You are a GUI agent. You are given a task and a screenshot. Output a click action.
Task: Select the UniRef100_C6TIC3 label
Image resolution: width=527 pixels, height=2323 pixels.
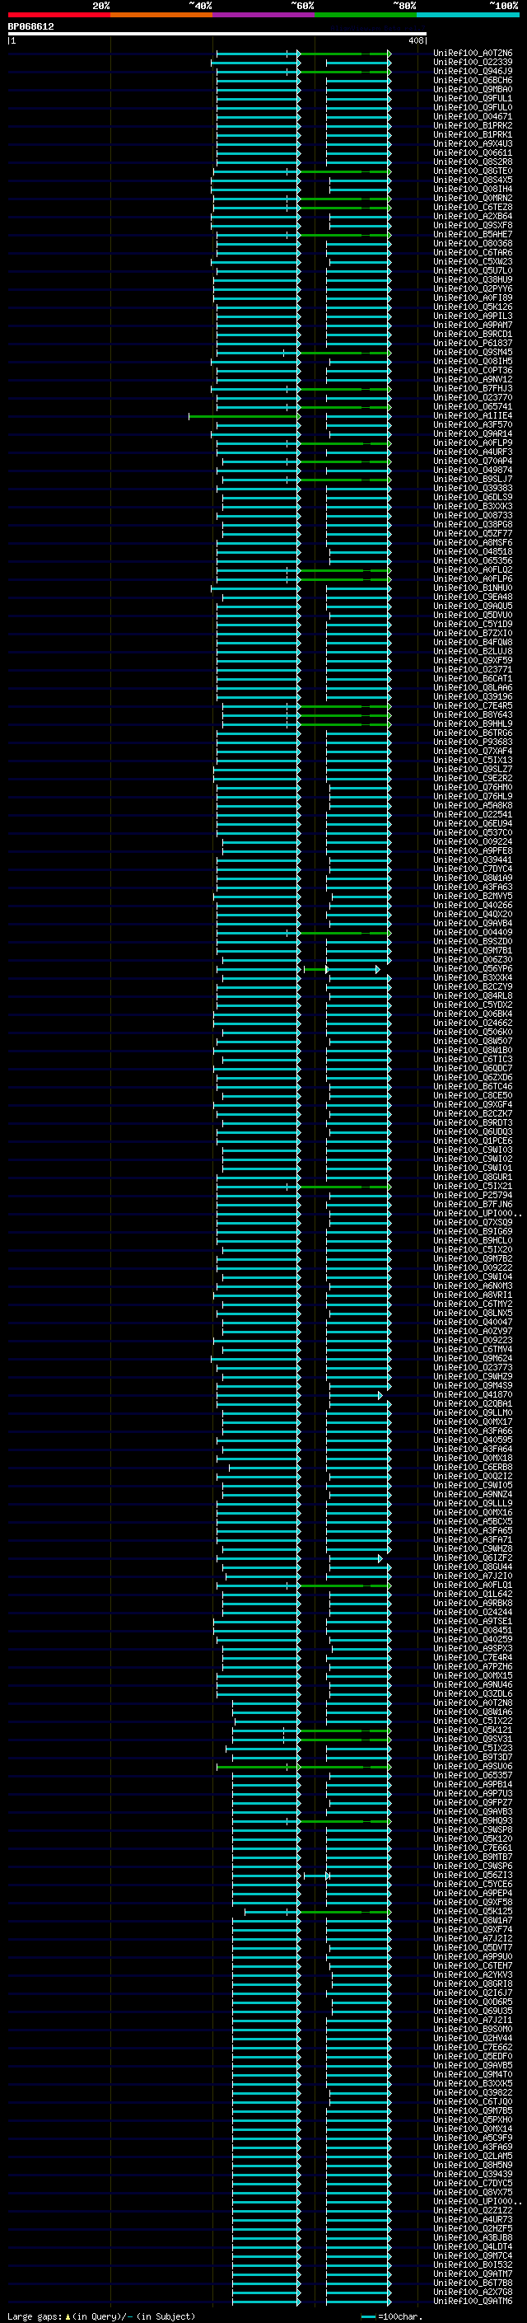pyautogui.click(x=473, y=1059)
